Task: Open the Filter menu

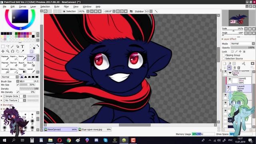Action: [66, 6]
